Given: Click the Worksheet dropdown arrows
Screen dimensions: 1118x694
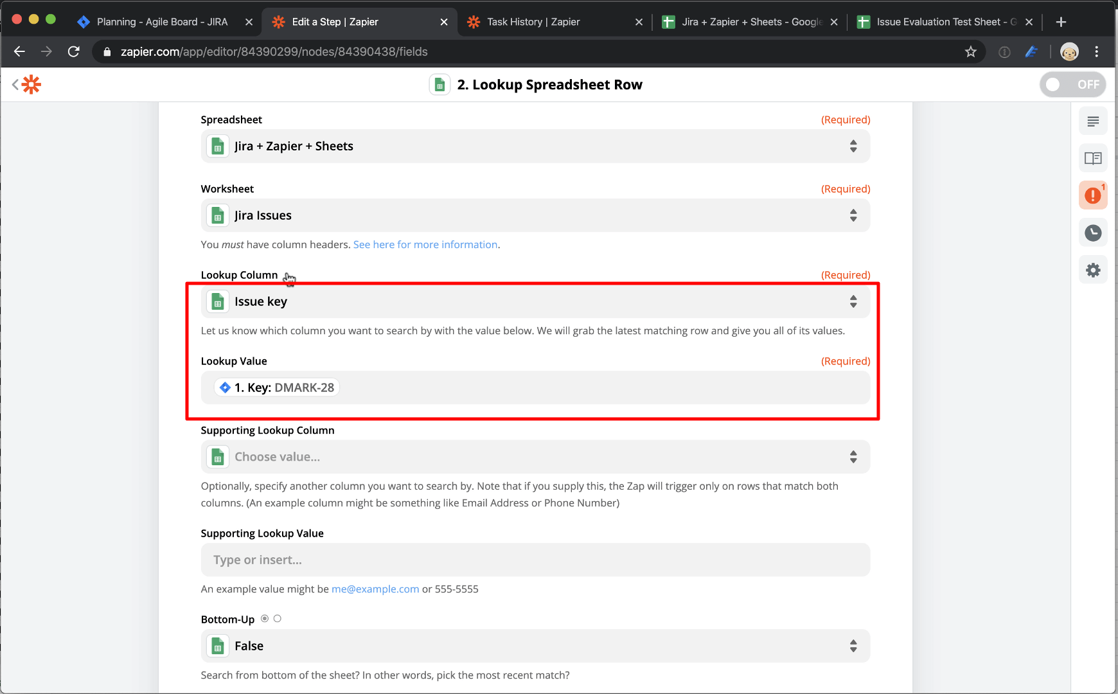Looking at the screenshot, I should [853, 215].
